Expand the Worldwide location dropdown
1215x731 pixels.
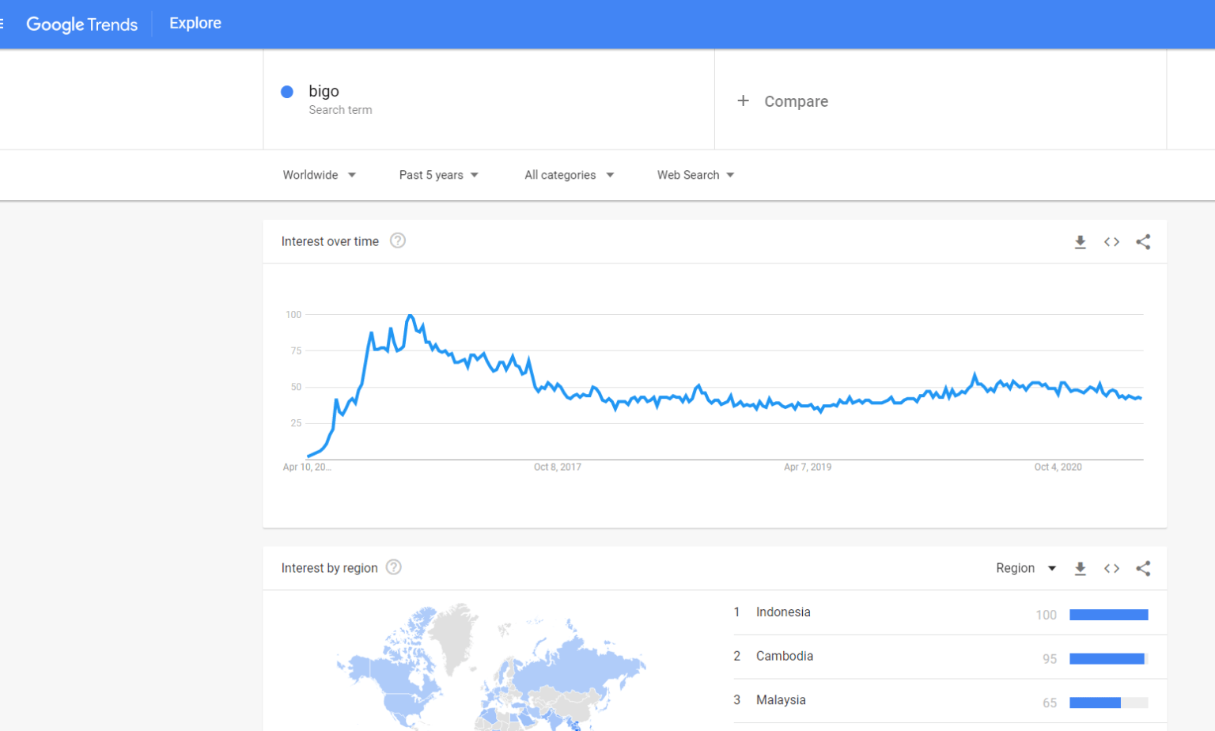319,175
